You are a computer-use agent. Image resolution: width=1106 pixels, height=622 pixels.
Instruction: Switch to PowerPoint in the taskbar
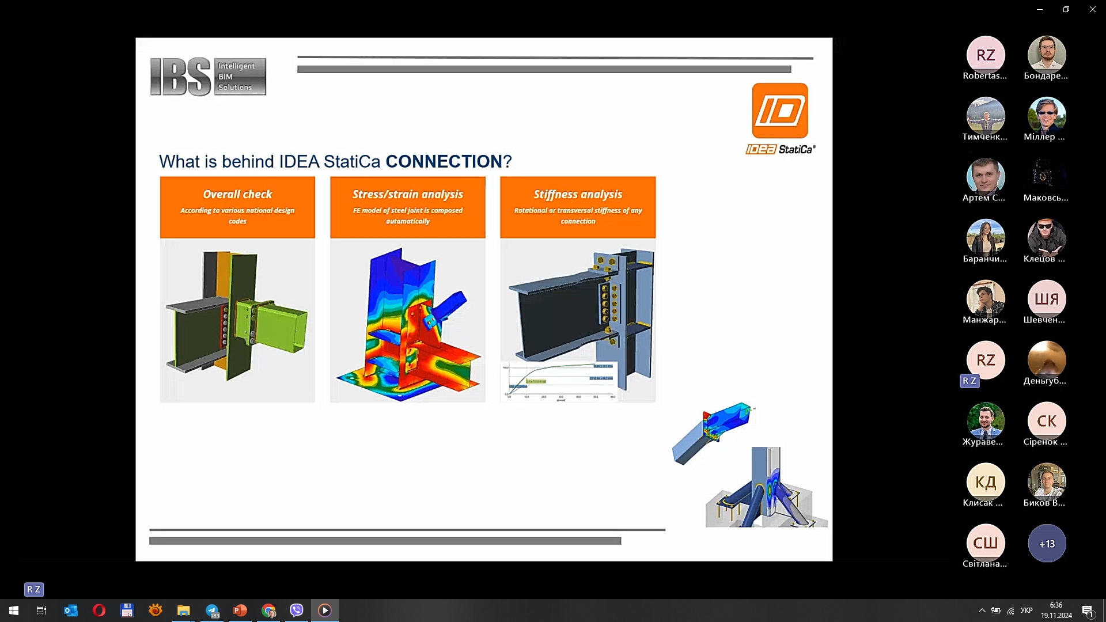[x=240, y=610]
